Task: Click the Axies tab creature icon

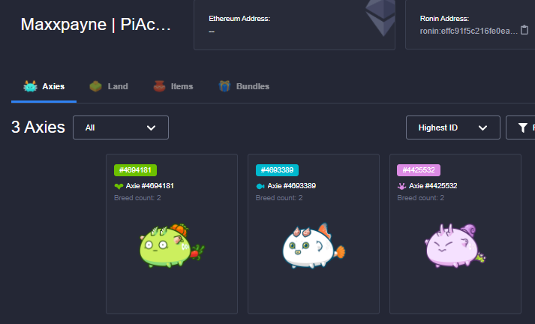Action: pos(30,86)
